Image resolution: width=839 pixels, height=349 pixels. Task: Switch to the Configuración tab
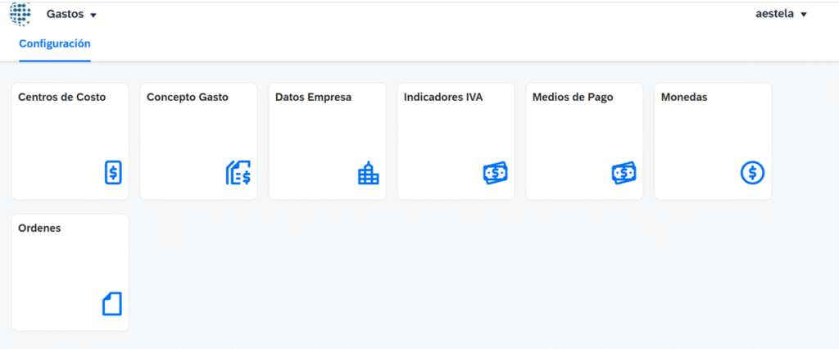click(55, 44)
